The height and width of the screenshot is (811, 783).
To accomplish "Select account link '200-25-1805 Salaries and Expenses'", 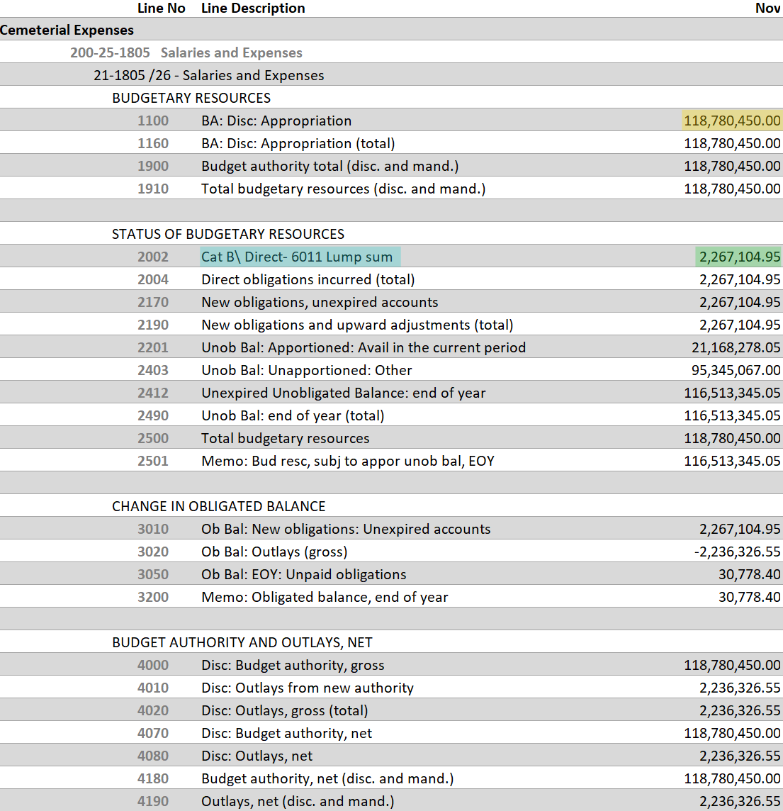I will (187, 52).
